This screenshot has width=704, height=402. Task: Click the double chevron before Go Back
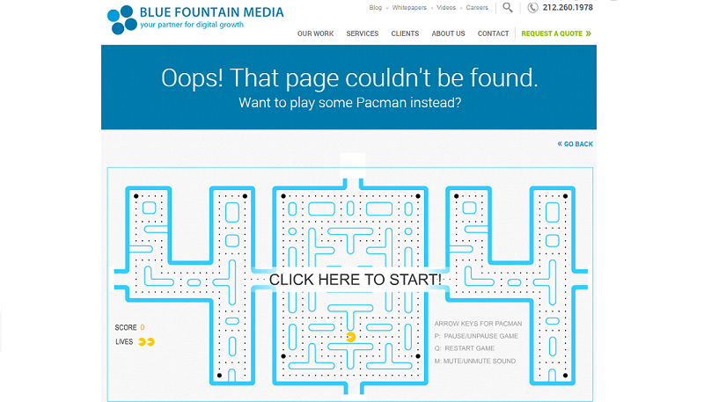[x=560, y=144]
